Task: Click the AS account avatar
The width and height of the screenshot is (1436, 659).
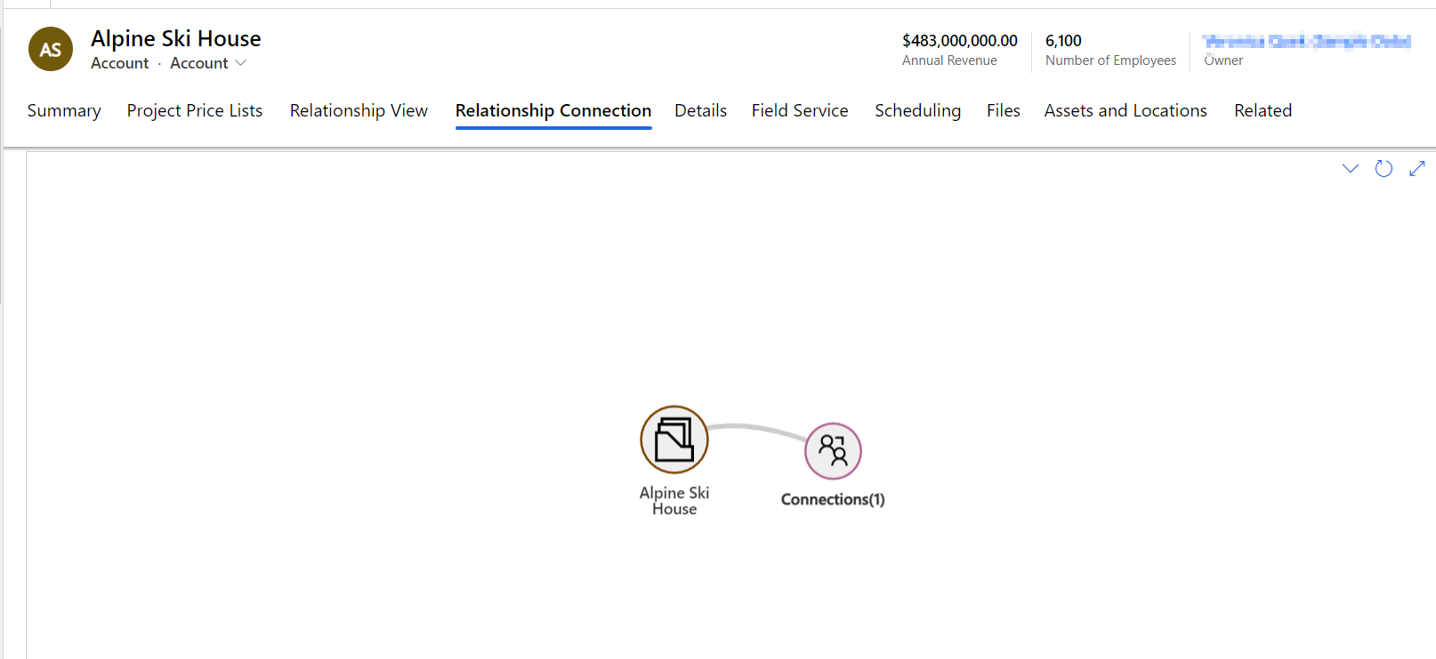Action: [x=51, y=49]
